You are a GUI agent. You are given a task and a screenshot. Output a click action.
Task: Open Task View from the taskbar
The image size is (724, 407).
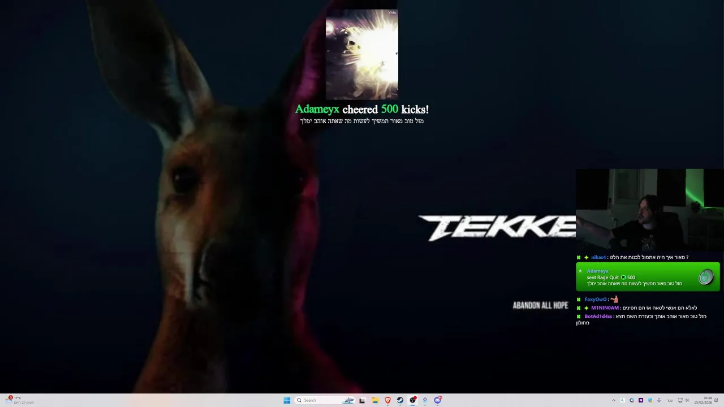coord(362,400)
